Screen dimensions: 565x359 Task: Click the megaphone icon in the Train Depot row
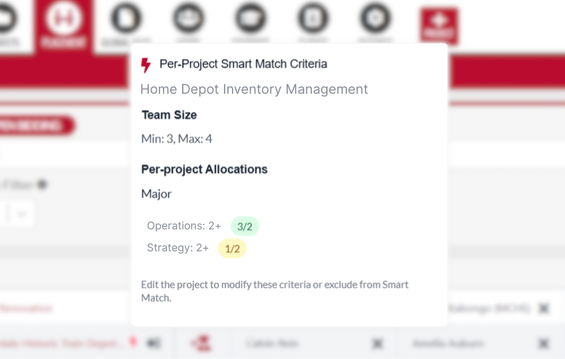click(154, 343)
